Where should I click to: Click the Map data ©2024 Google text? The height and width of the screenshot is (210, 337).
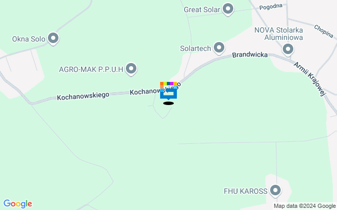(x=304, y=206)
